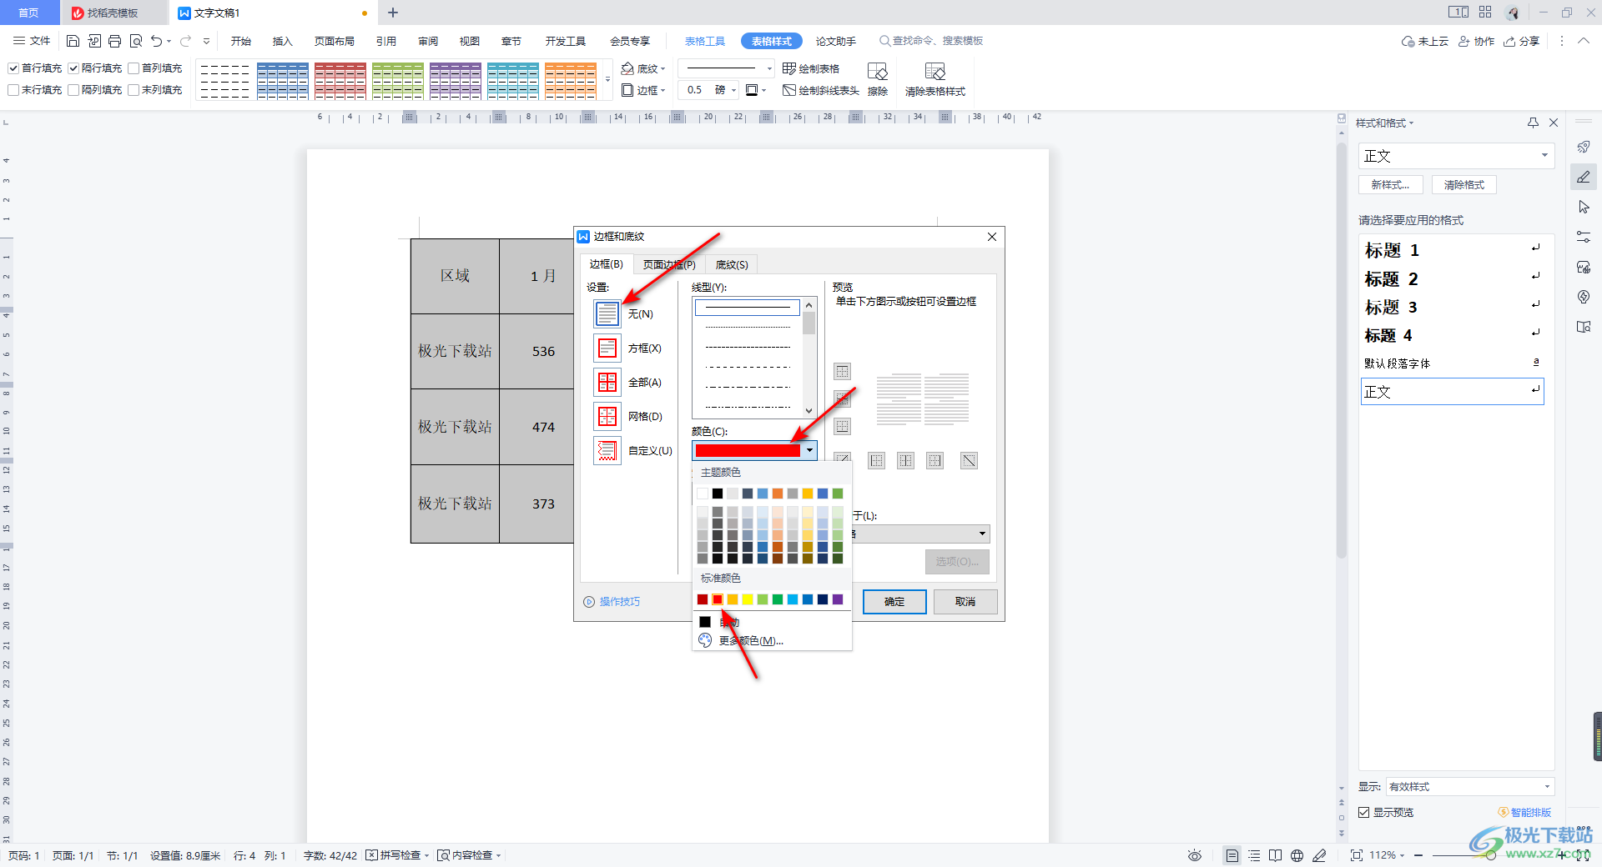Open the 正文 style dropdown in styles panel
The image size is (1602, 867).
pyautogui.click(x=1544, y=155)
